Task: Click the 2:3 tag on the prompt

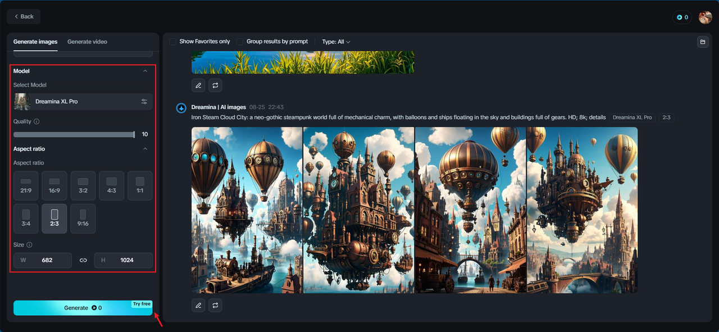Action: 667,117
